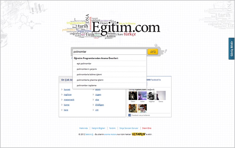Open Özlem's Facebook profile photo
Image resolution: width=235 pixels, height=148 pixels.
tap(133, 96)
